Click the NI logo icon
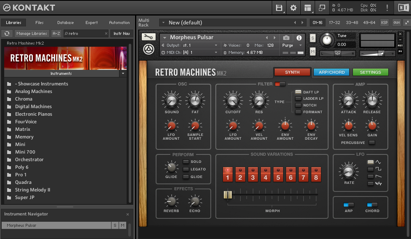Image resolution: width=411 pixels, height=239 pixels. coord(403,8)
